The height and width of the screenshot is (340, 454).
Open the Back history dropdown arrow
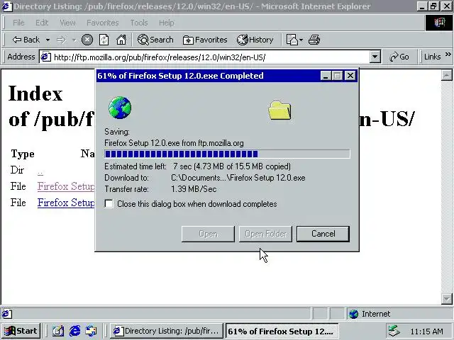[48, 40]
